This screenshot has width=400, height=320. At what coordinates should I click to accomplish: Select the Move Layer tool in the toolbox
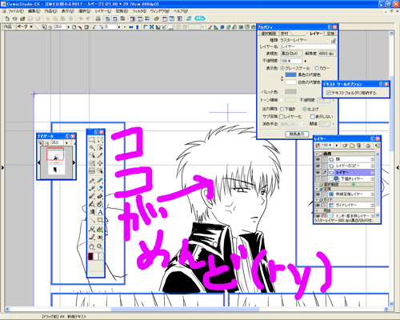click(x=100, y=163)
